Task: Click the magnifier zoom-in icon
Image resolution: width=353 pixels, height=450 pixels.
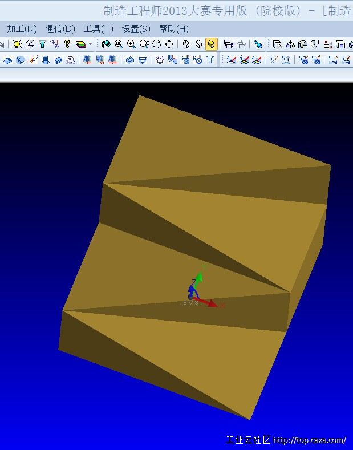Action: 131,44
